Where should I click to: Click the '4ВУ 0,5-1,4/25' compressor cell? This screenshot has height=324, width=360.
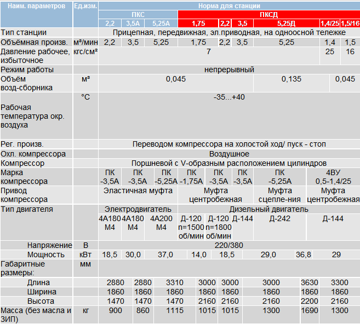pyautogui.click(x=333, y=177)
